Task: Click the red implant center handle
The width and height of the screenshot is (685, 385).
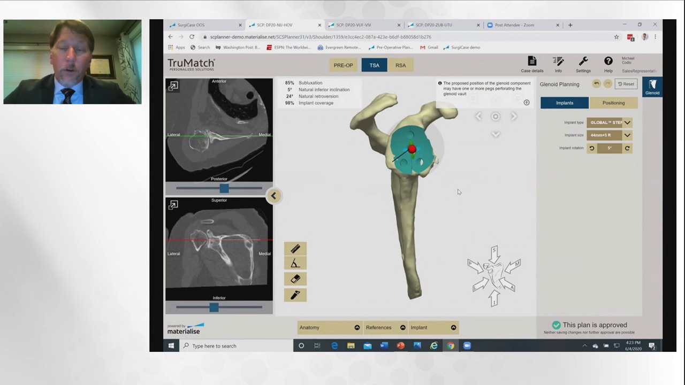Action: [x=412, y=150]
